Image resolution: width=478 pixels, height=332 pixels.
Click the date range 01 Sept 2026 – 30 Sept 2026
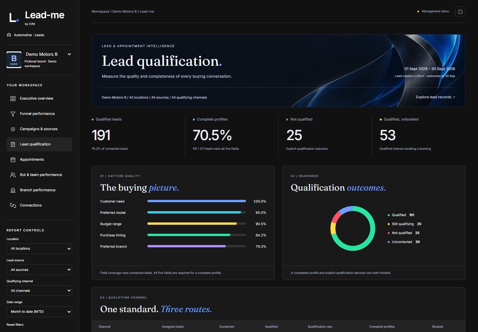click(x=430, y=69)
